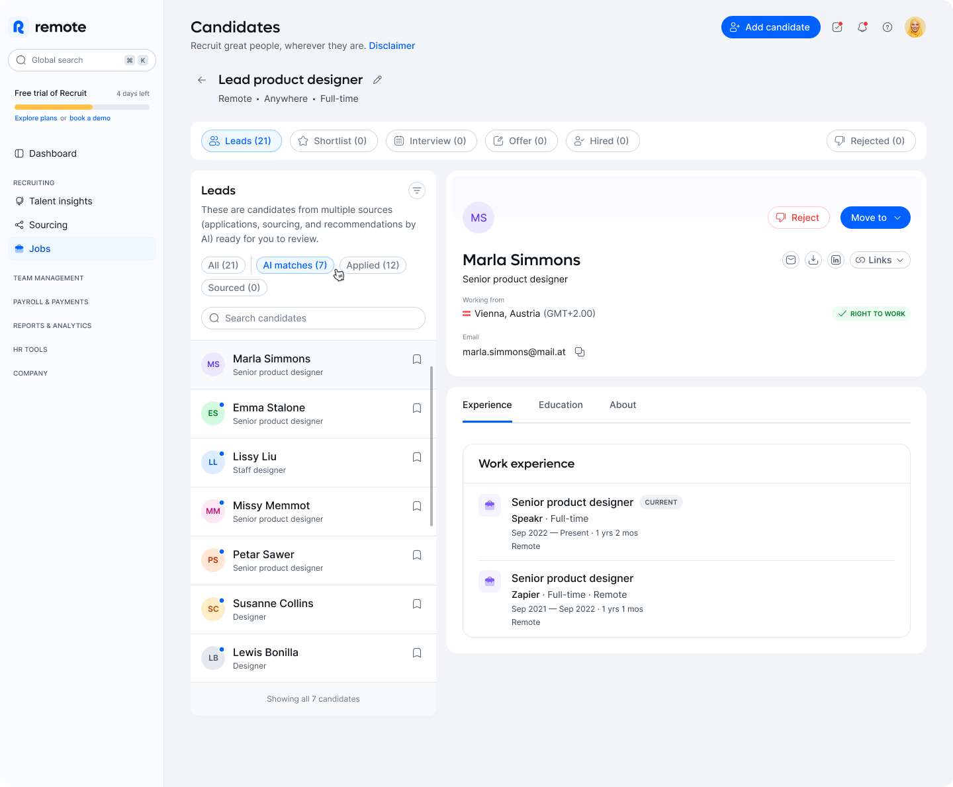Open the LinkedIn profile icon
Image resolution: width=953 pixels, height=787 pixels.
[836, 260]
